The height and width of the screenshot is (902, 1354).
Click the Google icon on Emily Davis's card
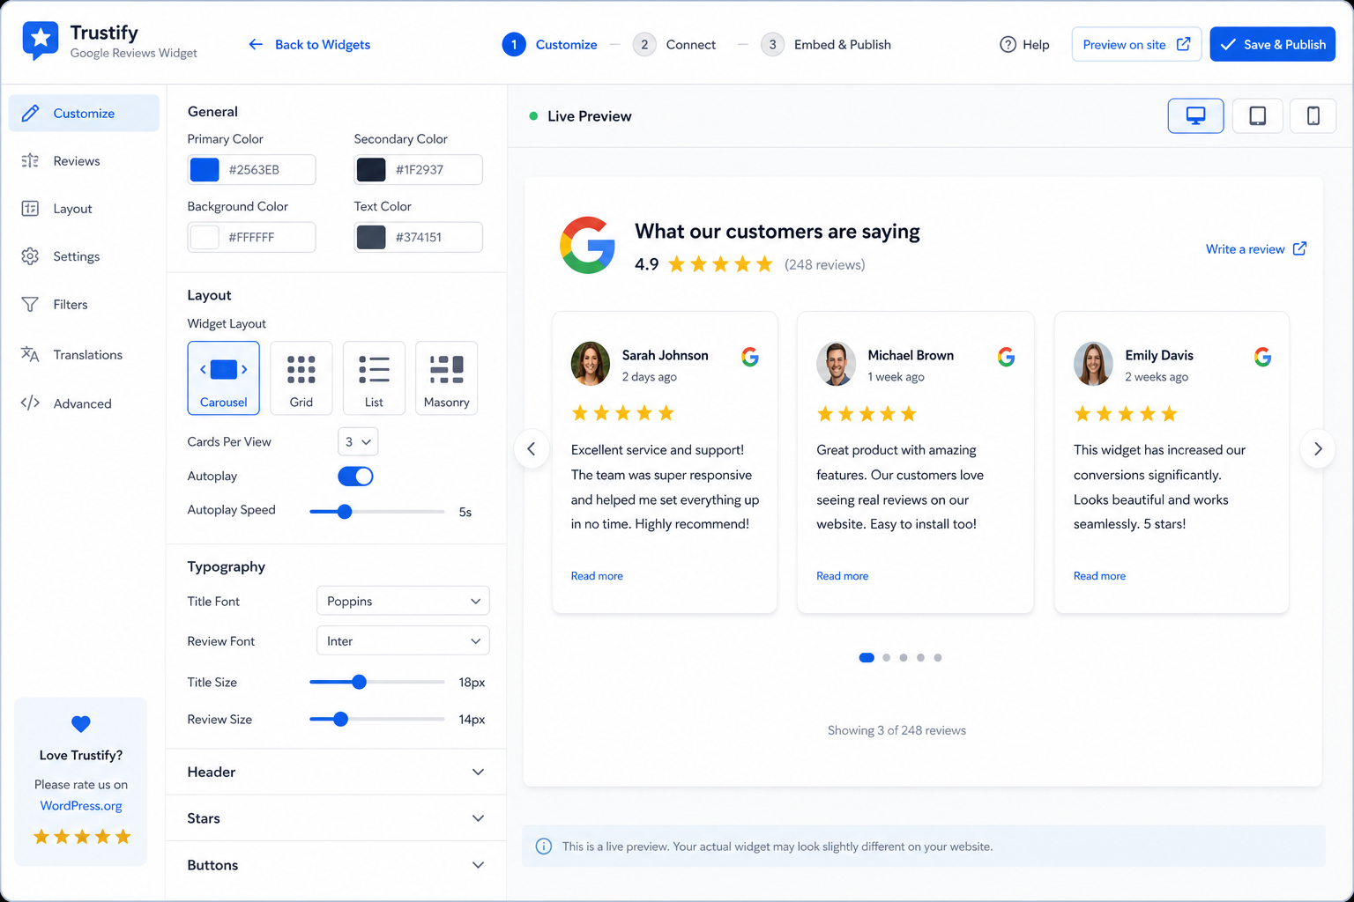tap(1262, 357)
